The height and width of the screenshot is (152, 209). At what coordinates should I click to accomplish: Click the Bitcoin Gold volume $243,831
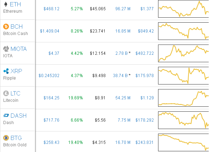145,142
